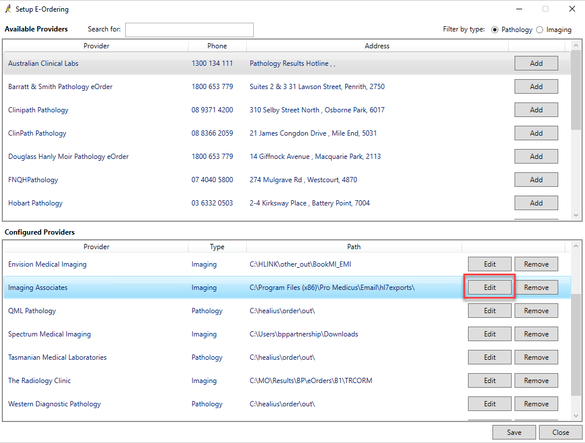Click address 274 Mulgrave Rd, Westcourt
The width and height of the screenshot is (585, 443).
coord(303,180)
